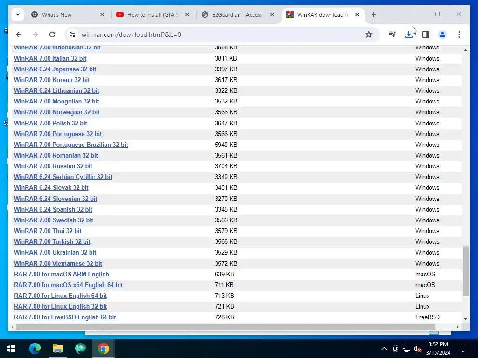Screen dimensions: 478x358
Task: Reload the WinRAR download page
Action: click(x=52, y=34)
